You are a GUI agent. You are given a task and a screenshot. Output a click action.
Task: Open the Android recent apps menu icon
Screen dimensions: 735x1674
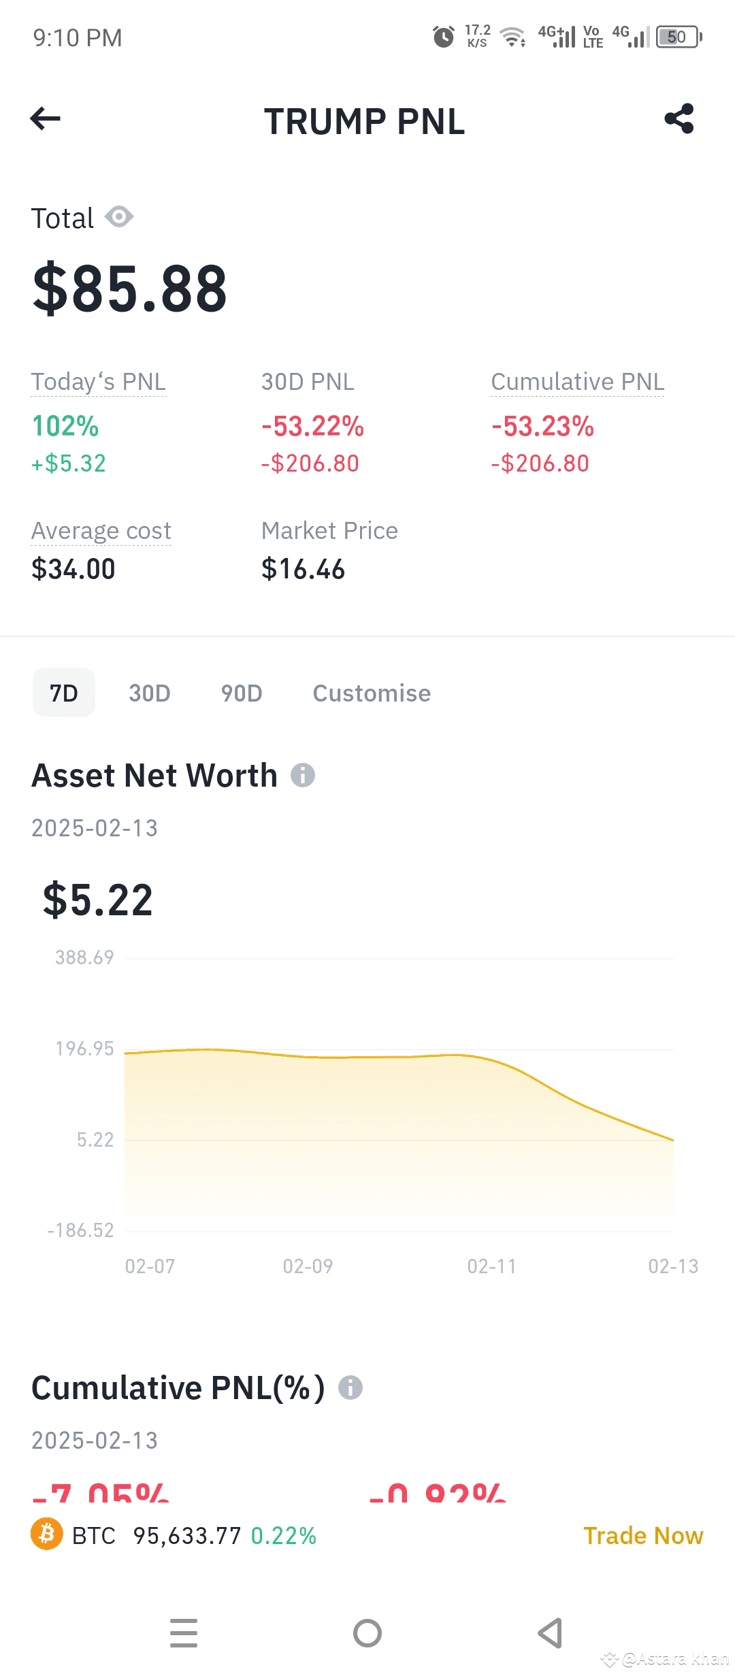click(184, 1633)
